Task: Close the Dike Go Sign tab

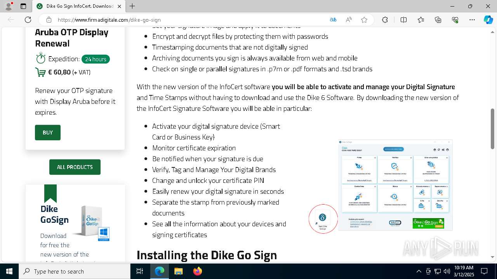Action: 119,6
